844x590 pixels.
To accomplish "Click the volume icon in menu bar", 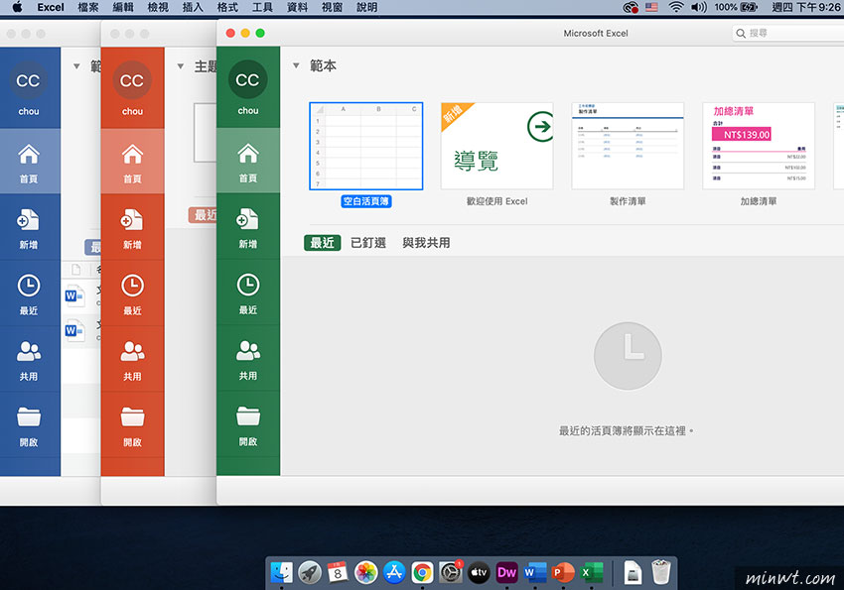I will [x=699, y=7].
